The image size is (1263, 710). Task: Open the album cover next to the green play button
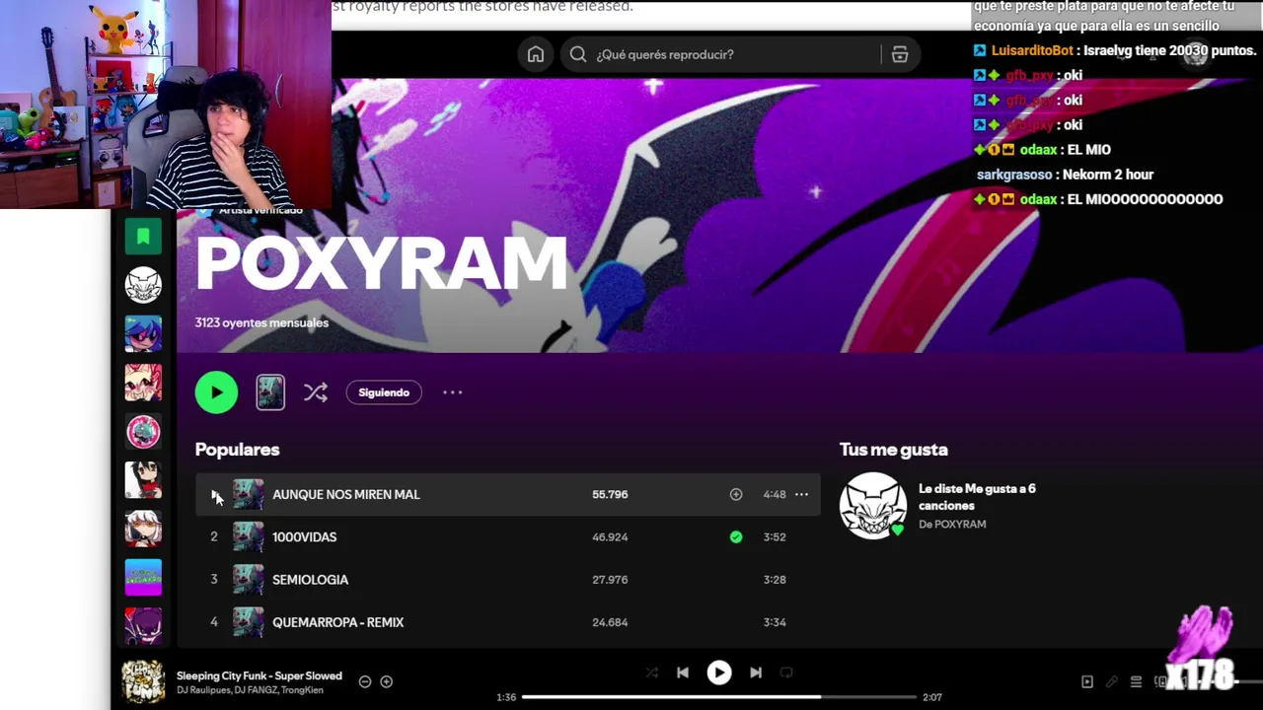click(x=270, y=392)
